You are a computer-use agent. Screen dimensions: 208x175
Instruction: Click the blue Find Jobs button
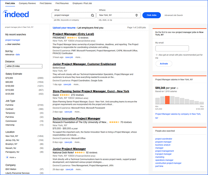pyautogui.click(x=151, y=15)
